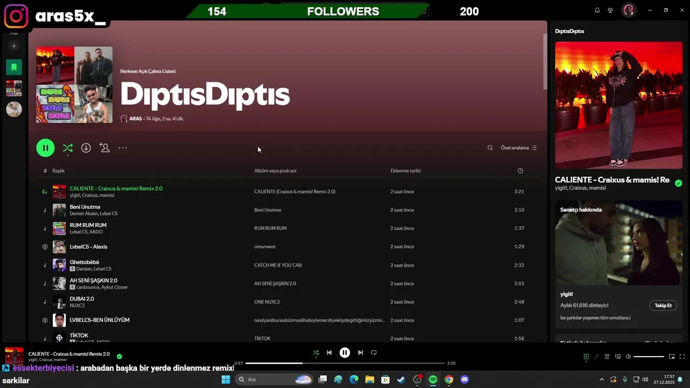Open the profile avatar menu

(x=629, y=10)
